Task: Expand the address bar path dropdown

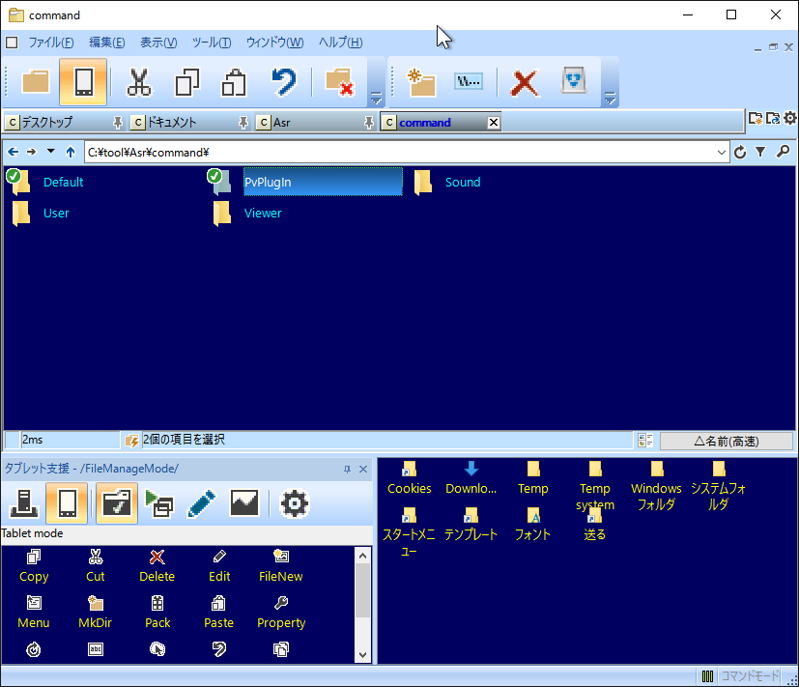Action: pyautogui.click(x=722, y=152)
